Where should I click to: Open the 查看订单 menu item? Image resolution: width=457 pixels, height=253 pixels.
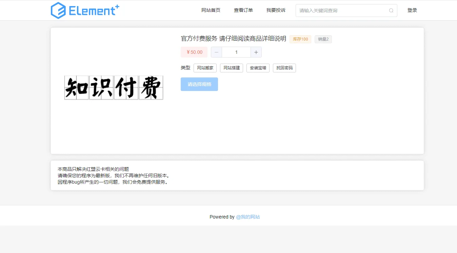pyautogui.click(x=243, y=10)
